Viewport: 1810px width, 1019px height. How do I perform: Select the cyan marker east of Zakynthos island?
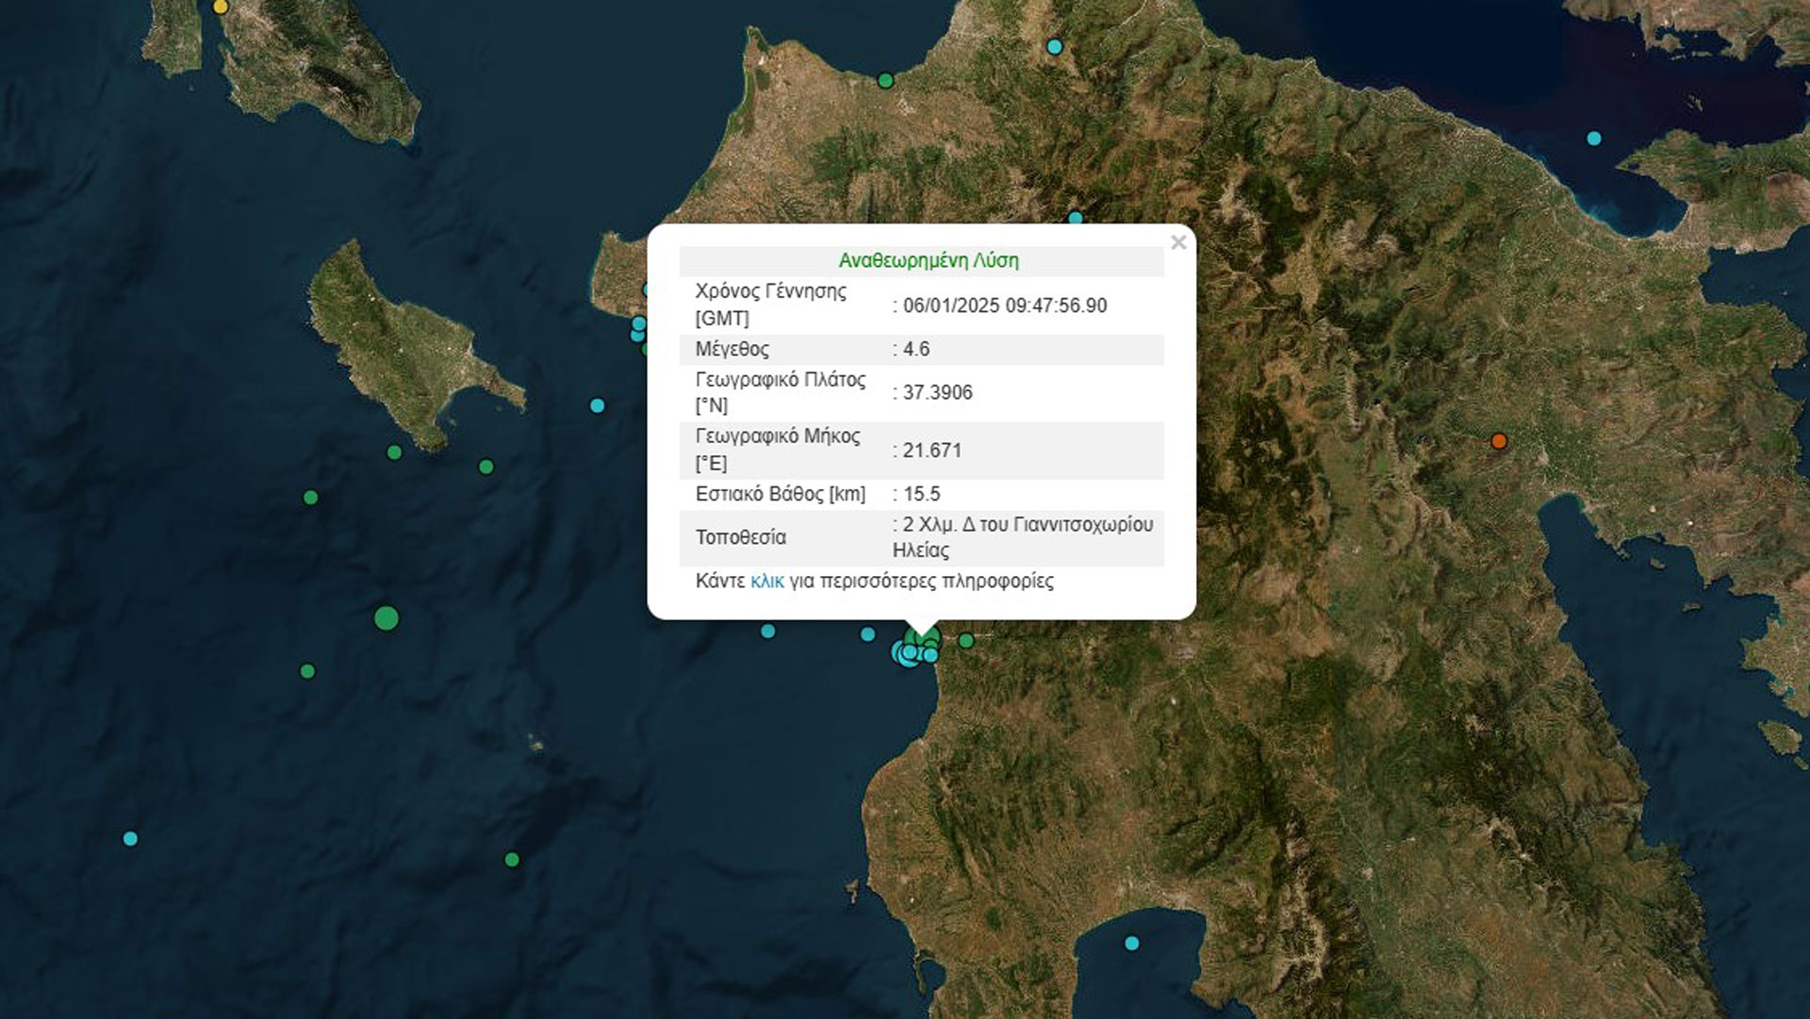(x=597, y=406)
